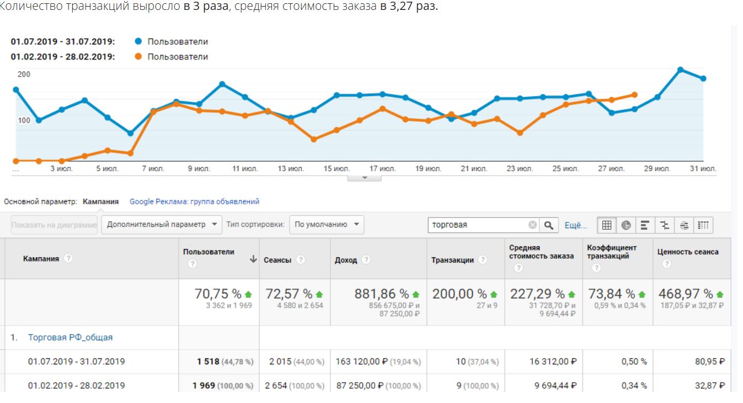Sort by Коэффициент транзакций header
Screen dimensions: 743x403
(x=612, y=252)
